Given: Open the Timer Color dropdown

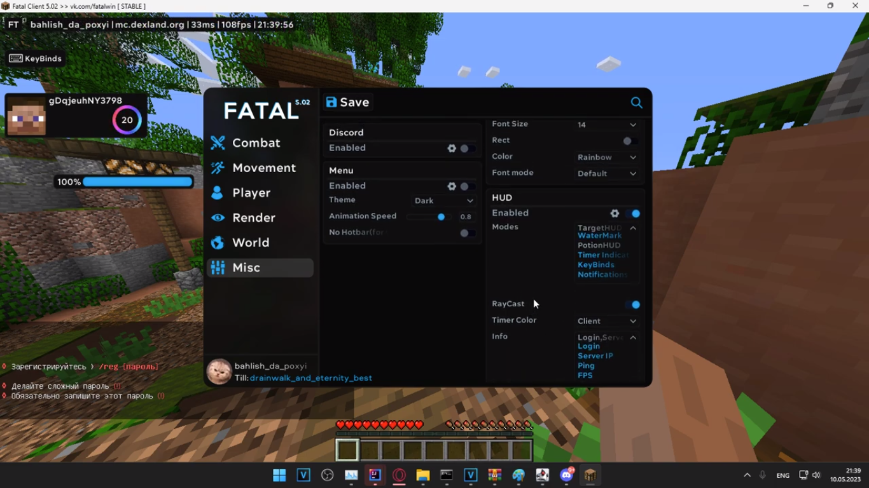Looking at the screenshot, I should pyautogui.click(x=607, y=322).
